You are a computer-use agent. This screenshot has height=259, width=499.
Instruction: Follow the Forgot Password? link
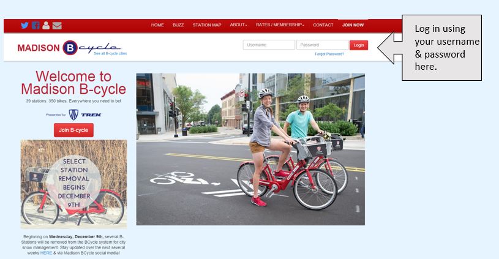pos(329,54)
